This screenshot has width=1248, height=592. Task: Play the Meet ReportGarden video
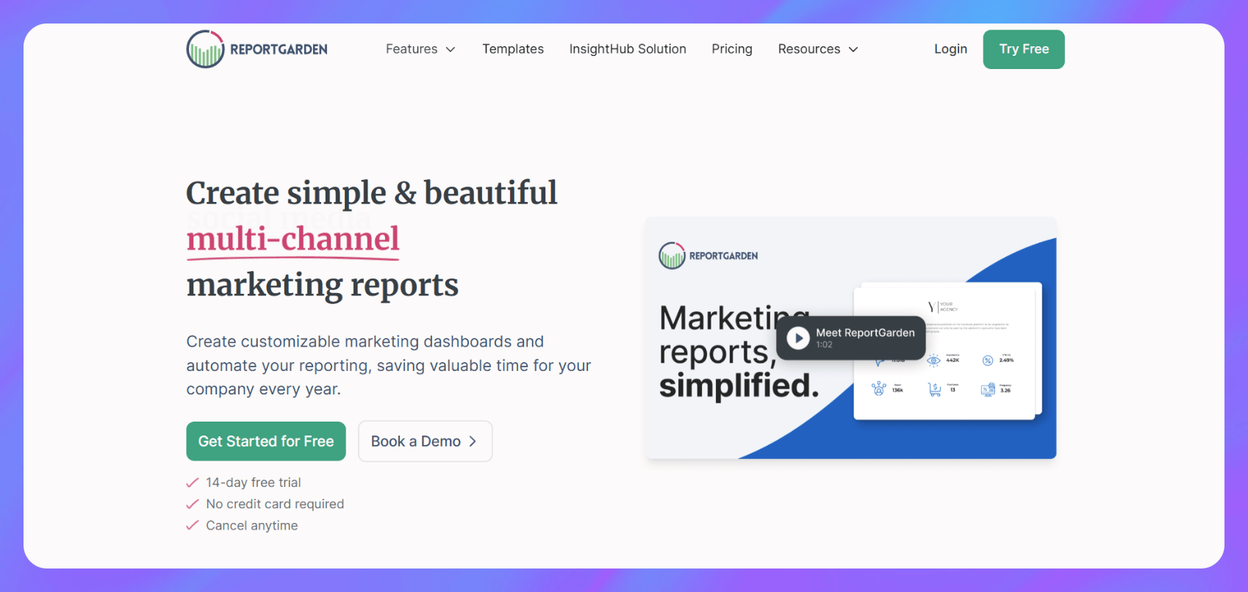(797, 338)
